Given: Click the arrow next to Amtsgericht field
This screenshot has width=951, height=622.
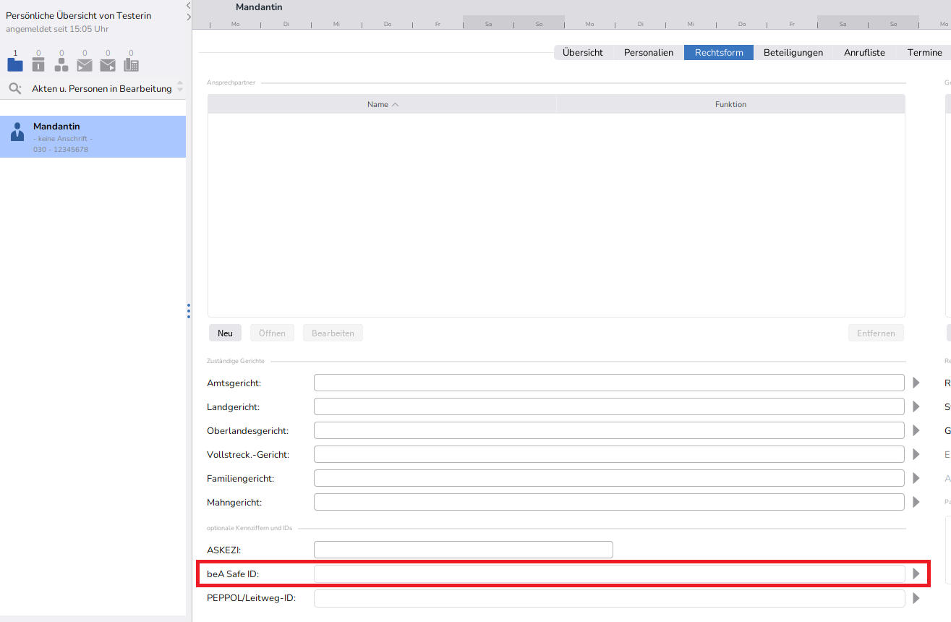Looking at the screenshot, I should click(916, 383).
